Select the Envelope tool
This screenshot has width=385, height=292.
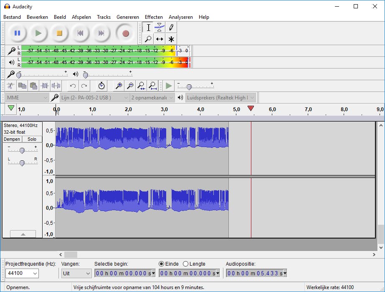pos(160,28)
